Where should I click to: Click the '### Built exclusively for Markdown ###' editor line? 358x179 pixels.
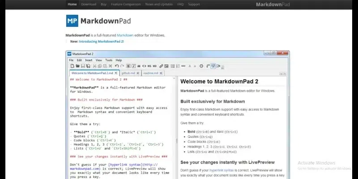point(106,100)
